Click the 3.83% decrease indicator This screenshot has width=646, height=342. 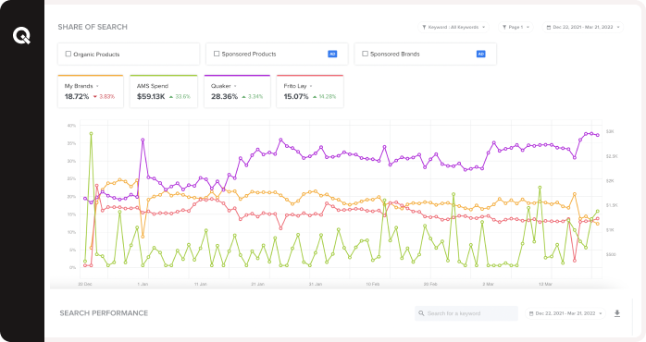point(104,97)
